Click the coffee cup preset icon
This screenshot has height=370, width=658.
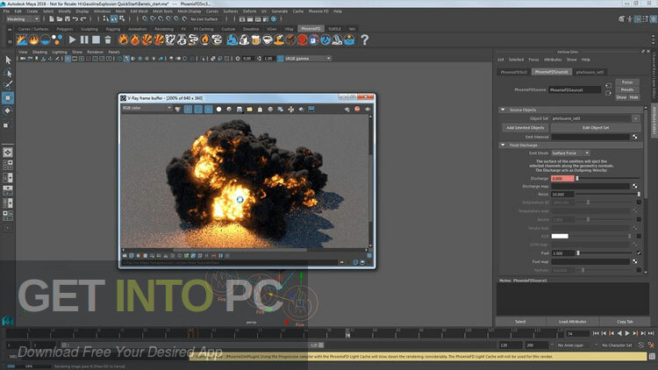tap(268, 39)
